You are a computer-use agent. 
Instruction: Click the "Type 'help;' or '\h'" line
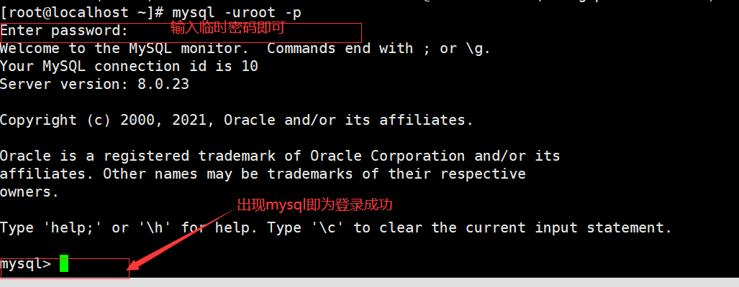335,228
